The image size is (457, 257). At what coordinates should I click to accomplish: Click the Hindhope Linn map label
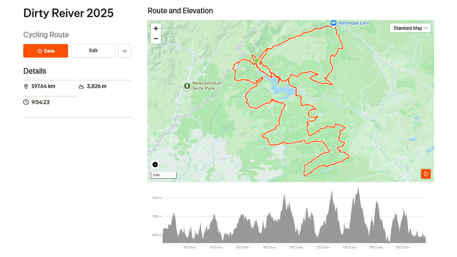click(354, 23)
